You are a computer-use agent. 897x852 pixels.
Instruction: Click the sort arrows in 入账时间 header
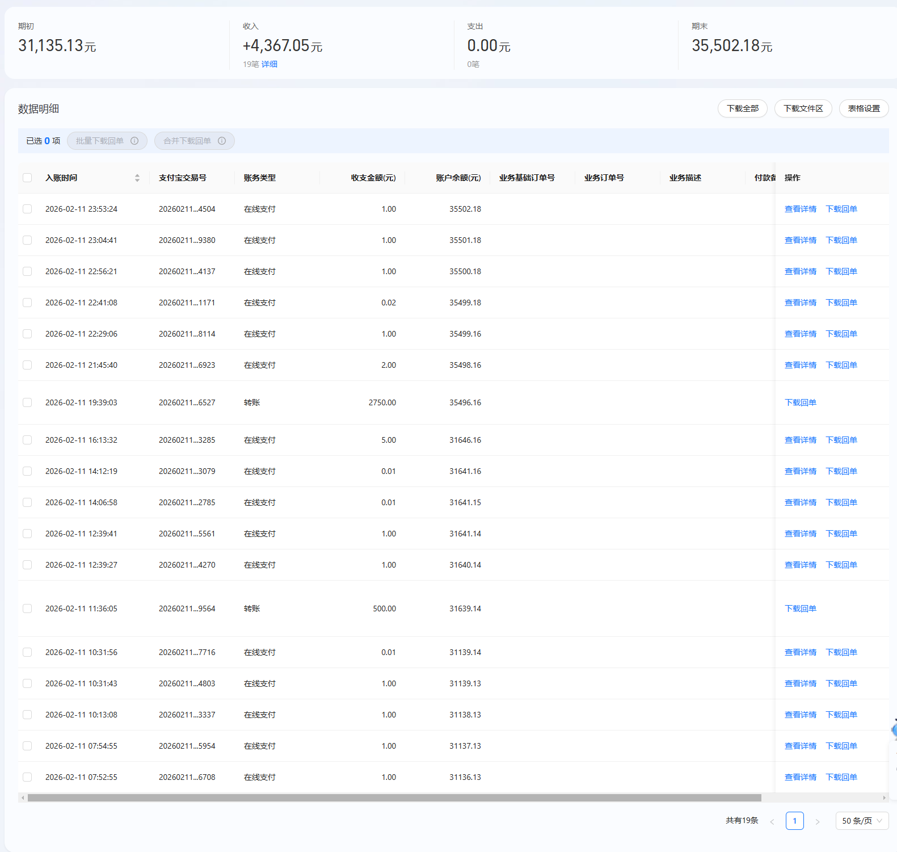137,178
